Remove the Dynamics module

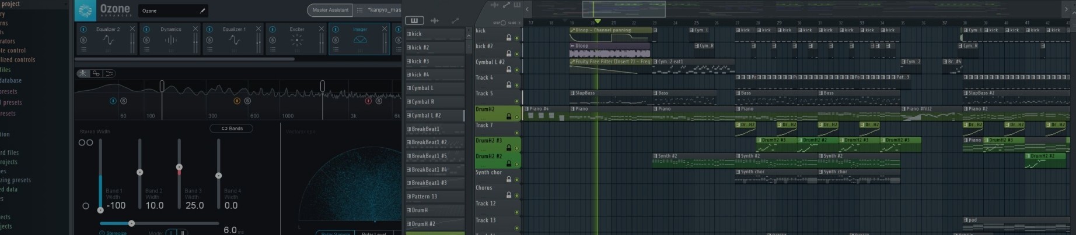pos(195,29)
